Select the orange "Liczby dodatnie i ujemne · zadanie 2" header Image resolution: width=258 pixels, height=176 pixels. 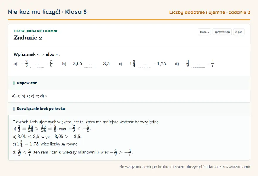(x=210, y=12)
